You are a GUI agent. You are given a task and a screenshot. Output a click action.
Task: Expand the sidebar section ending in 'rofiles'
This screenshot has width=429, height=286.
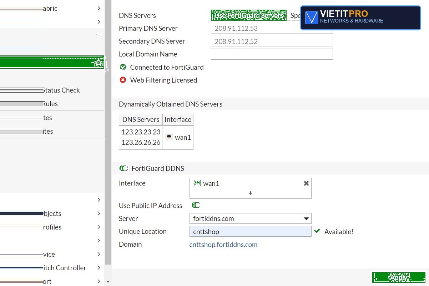pos(99,227)
